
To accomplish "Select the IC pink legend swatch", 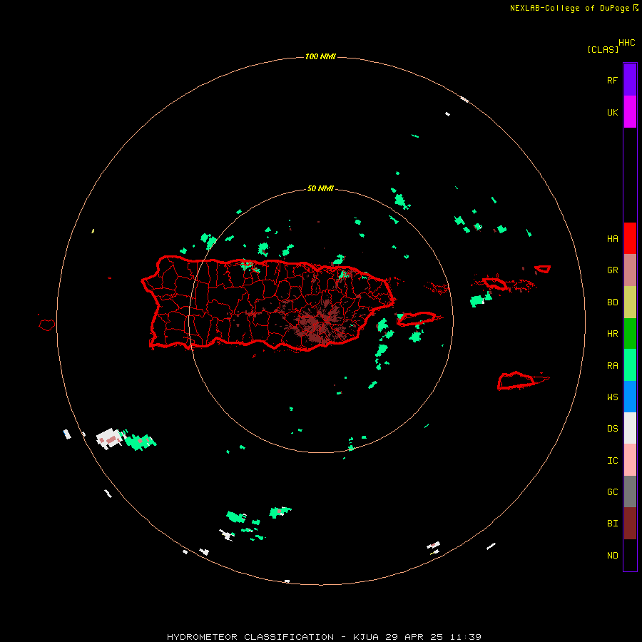I will (630, 460).
